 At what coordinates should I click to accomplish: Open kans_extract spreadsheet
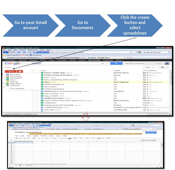click(x=50, y=86)
